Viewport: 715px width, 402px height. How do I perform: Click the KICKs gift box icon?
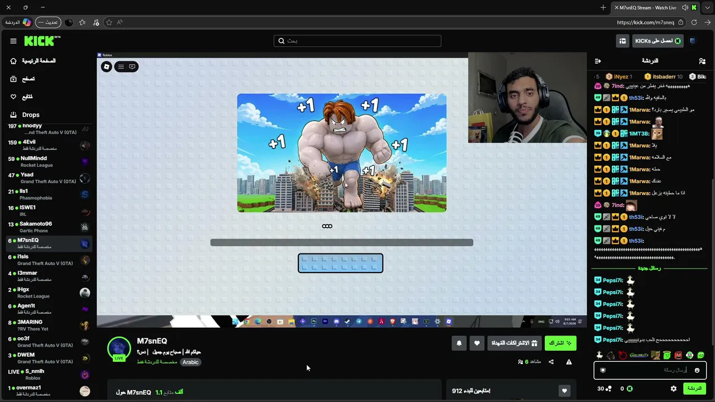point(622,41)
